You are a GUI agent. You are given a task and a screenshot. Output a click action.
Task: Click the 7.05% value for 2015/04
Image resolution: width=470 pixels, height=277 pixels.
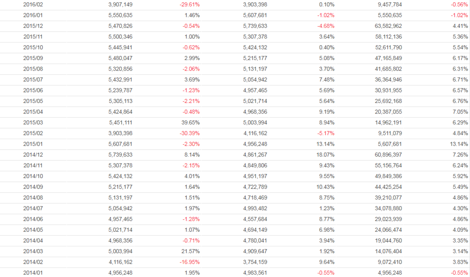460,112
